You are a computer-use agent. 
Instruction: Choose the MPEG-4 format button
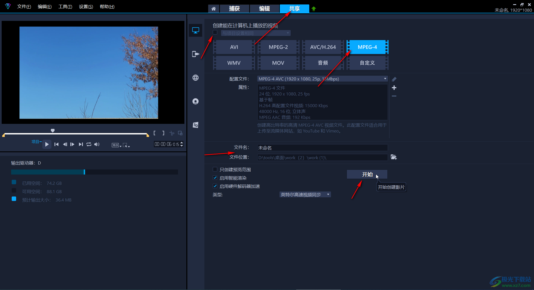[367, 47]
